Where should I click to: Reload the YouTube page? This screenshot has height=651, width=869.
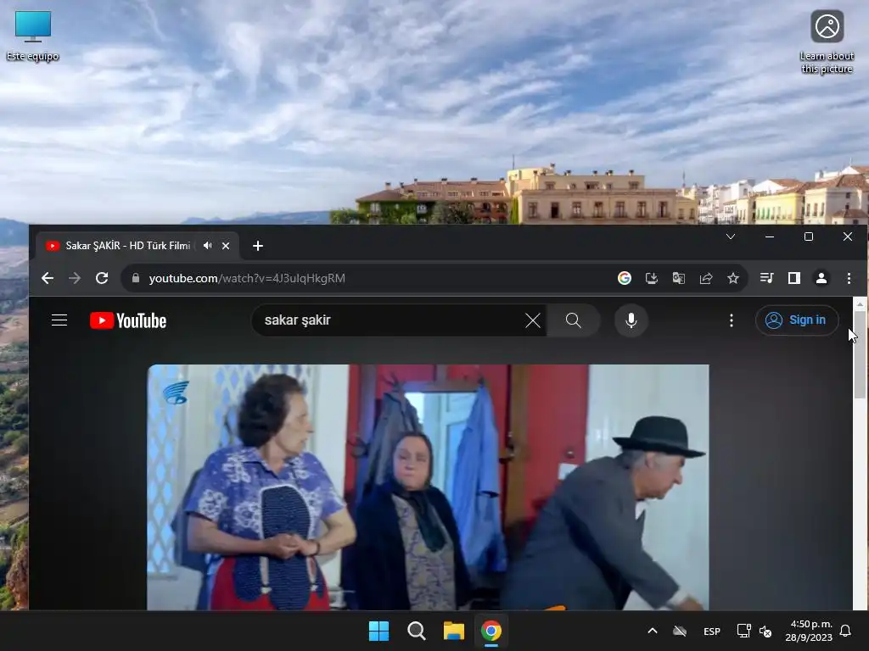[102, 278]
